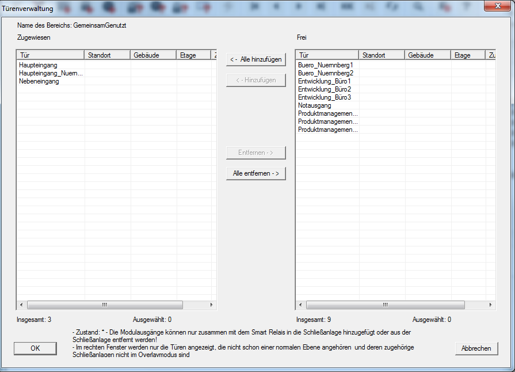Click right scroll arrow of Frei list
The image size is (515, 372).
tap(491, 305)
